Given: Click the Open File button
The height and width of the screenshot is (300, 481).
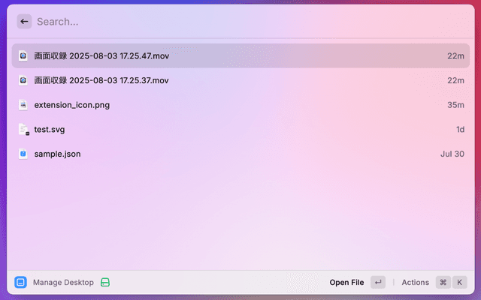Looking at the screenshot, I should pos(346,283).
